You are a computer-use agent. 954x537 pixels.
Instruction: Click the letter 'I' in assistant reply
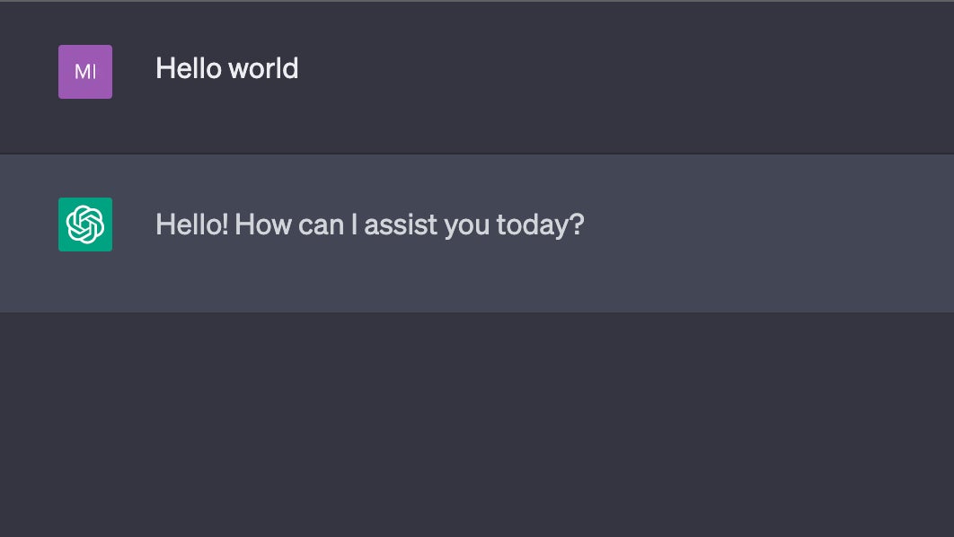pyautogui.click(x=354, y=224)
